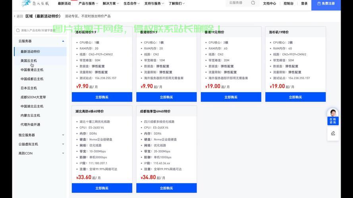Open the 控制台 console link
This screenshot has height=198, width=353.
[288, 4]
